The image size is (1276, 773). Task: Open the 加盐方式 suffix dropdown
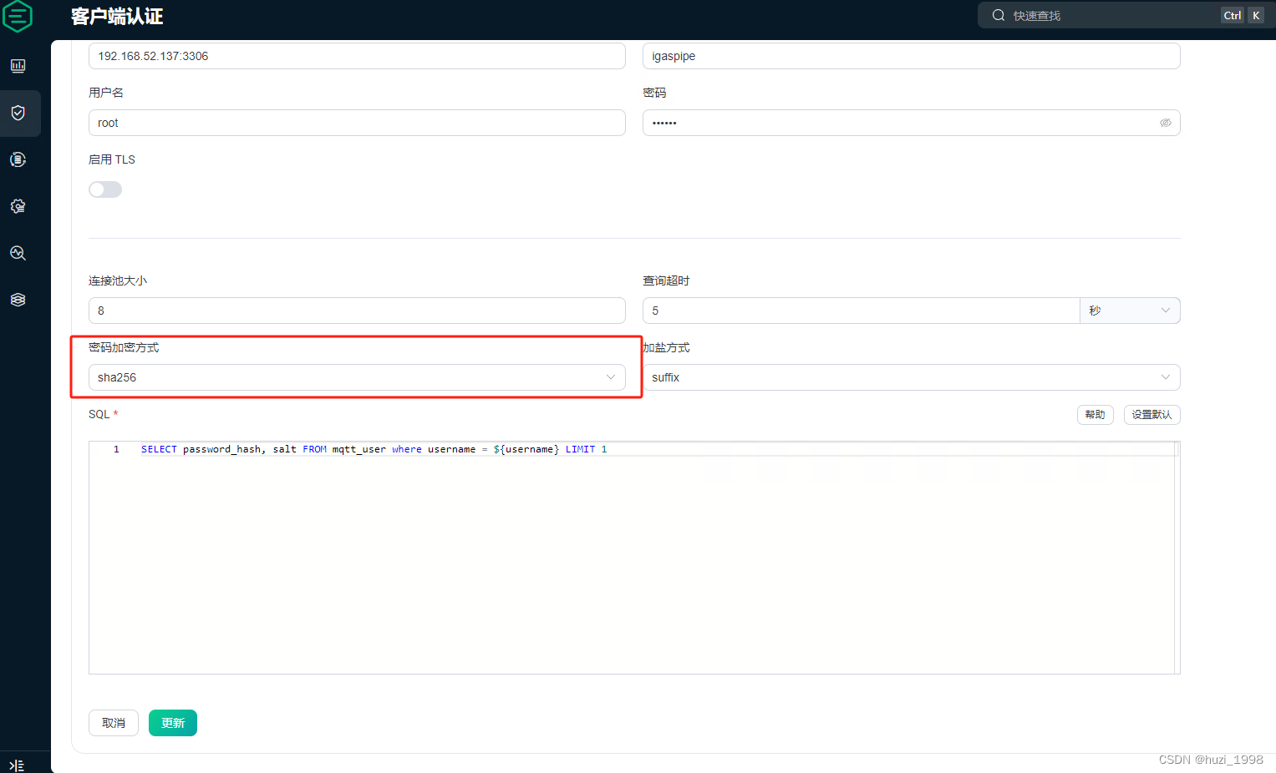click(x=911, y=377)
